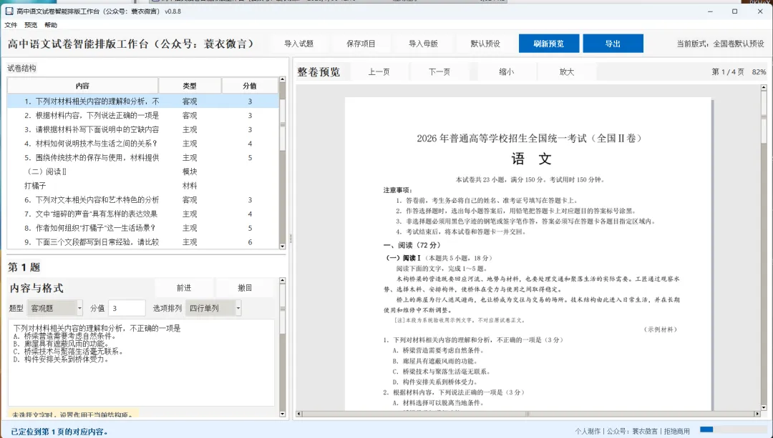Viewport: 773px width, 438px height.
Task: Click the editor panel scroll-down arrow
Action: (x=283, y=414)
